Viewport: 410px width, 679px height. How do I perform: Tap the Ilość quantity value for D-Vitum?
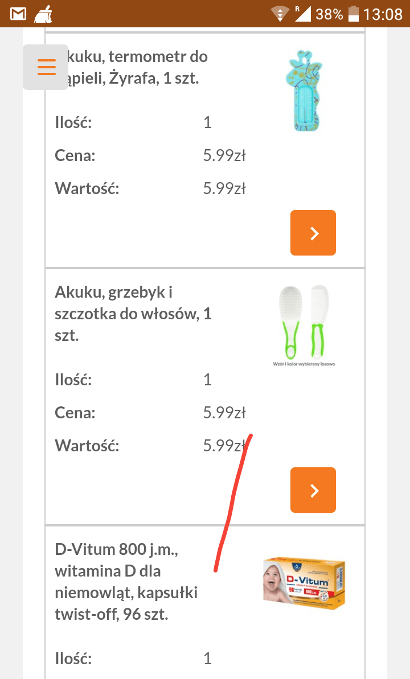[207, 659]
